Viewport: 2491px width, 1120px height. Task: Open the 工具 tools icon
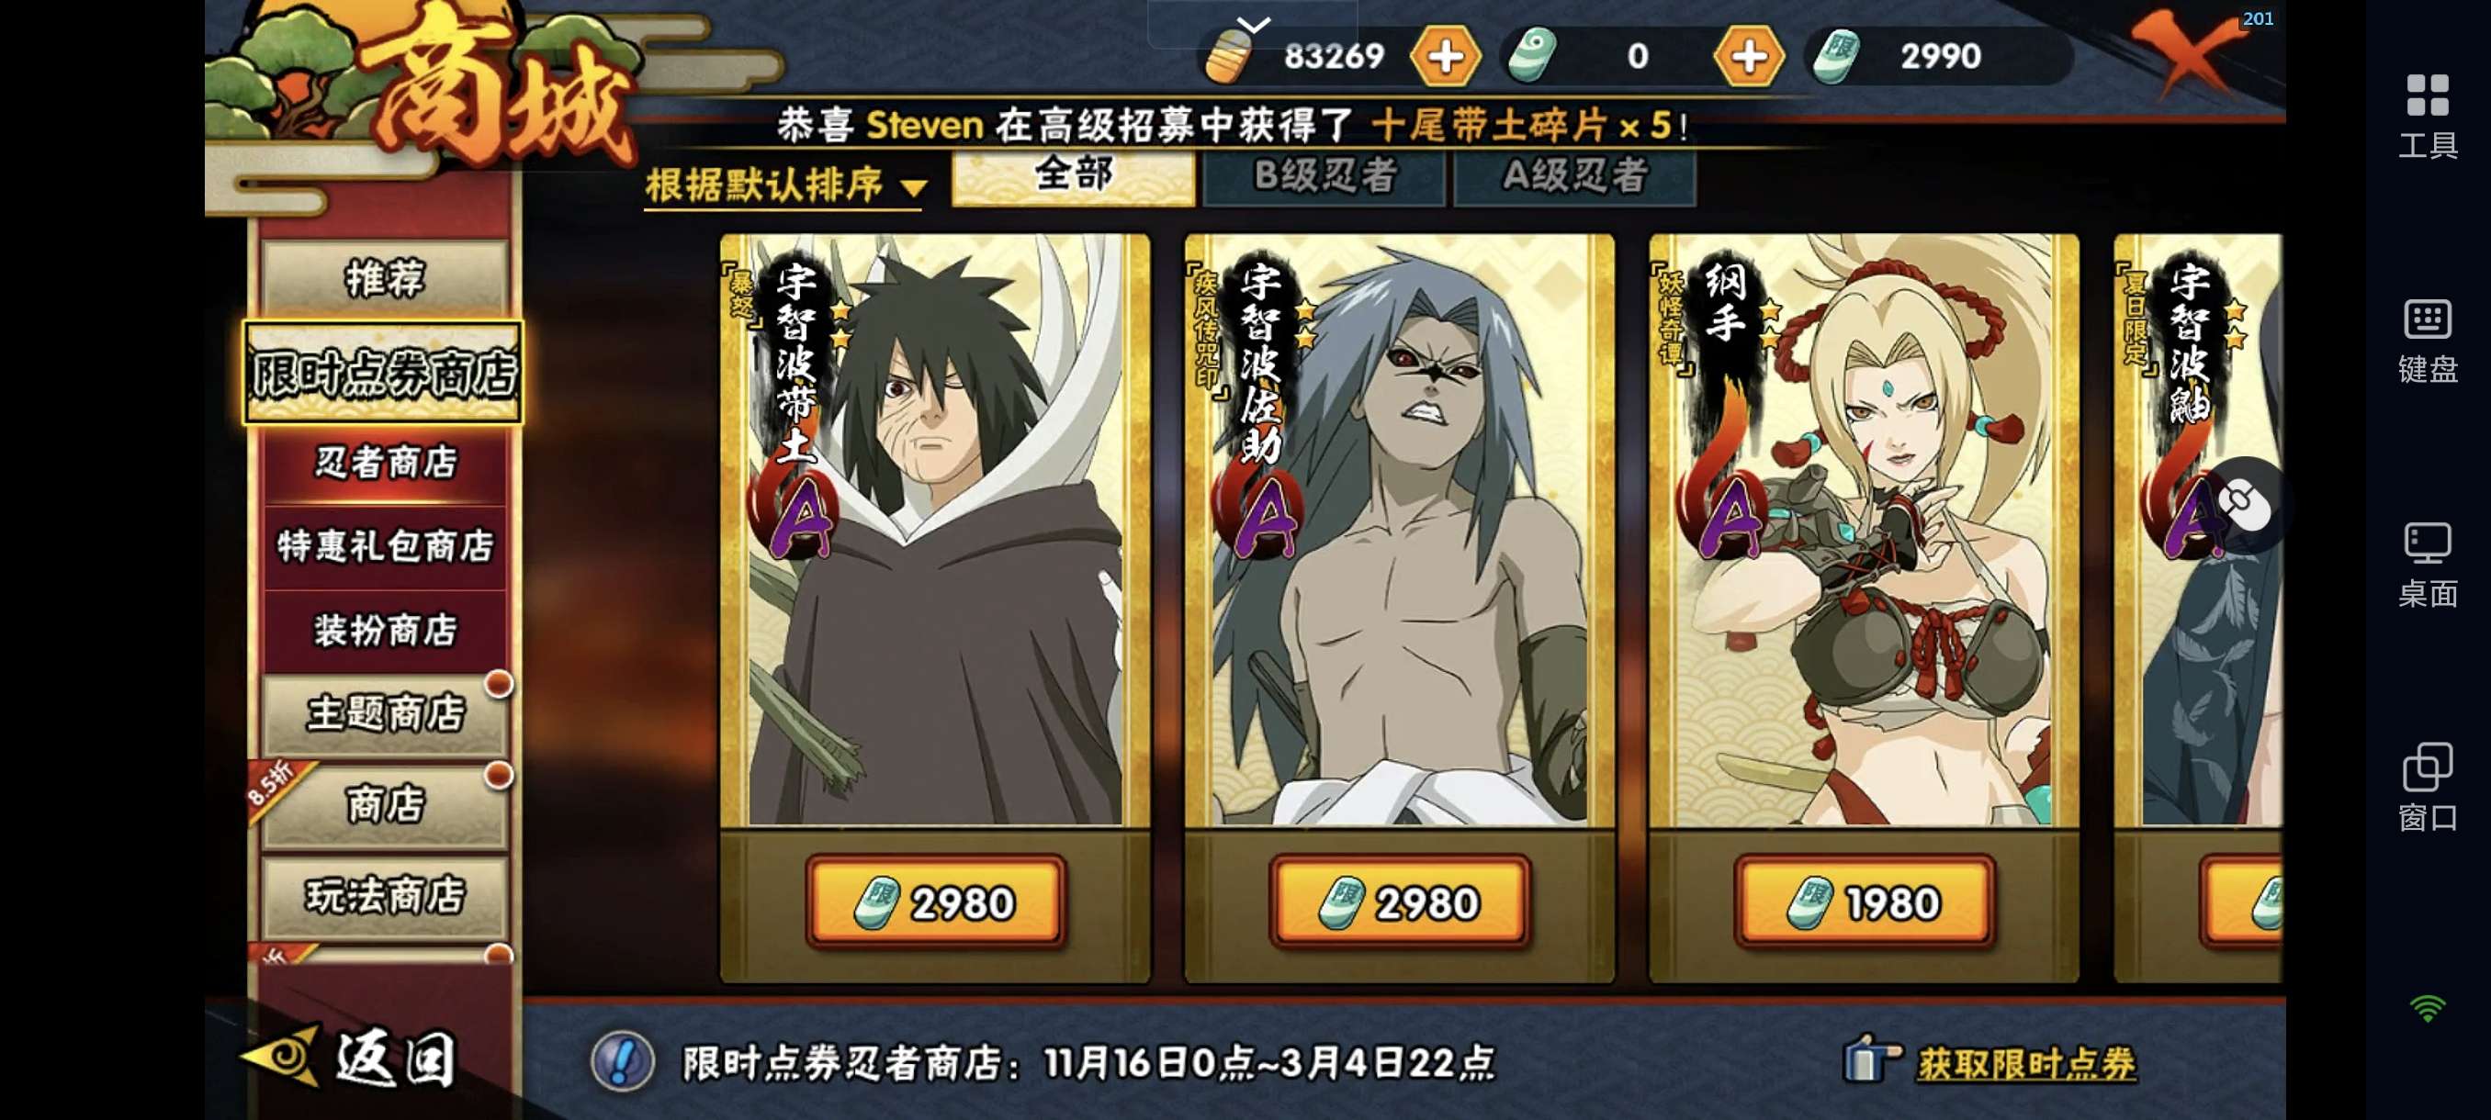coord(2428,115)
